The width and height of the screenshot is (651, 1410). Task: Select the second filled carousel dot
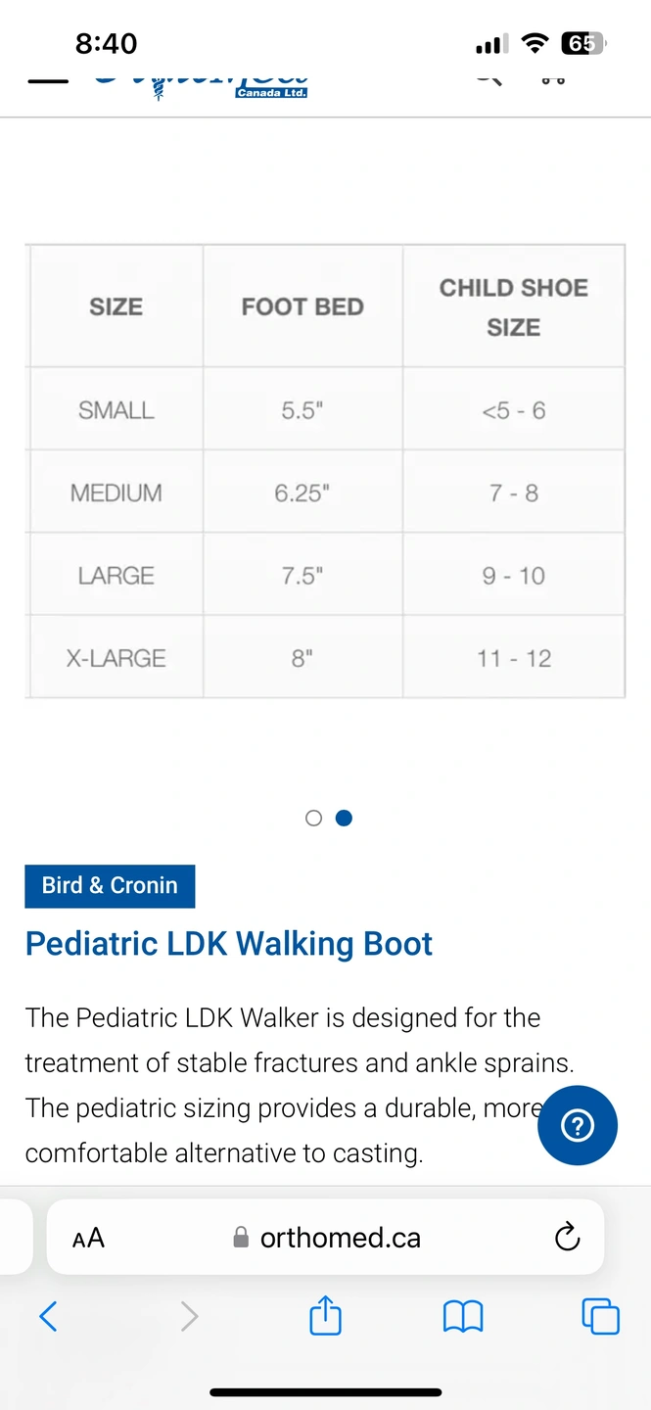344,818
